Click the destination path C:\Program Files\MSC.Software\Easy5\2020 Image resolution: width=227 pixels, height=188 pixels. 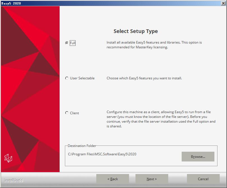click(x=102, y=154)
